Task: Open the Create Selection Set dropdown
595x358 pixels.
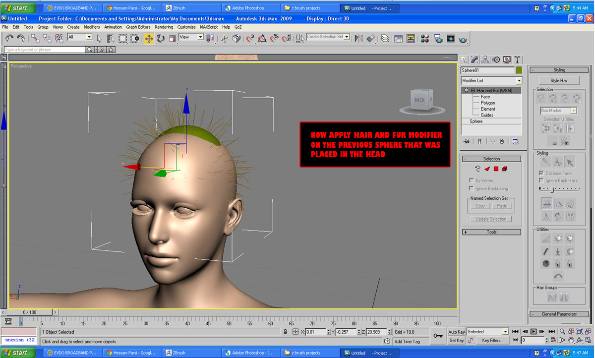Action: pyautogui.click(x=347, y=37)
